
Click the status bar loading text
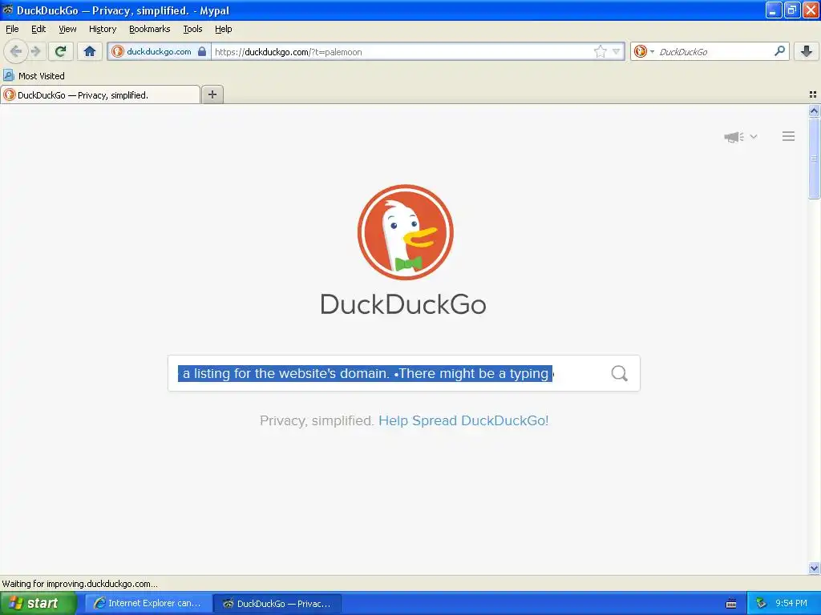(79, 584)
